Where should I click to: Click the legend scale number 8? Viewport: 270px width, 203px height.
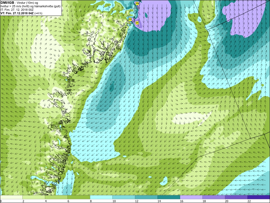91,201
